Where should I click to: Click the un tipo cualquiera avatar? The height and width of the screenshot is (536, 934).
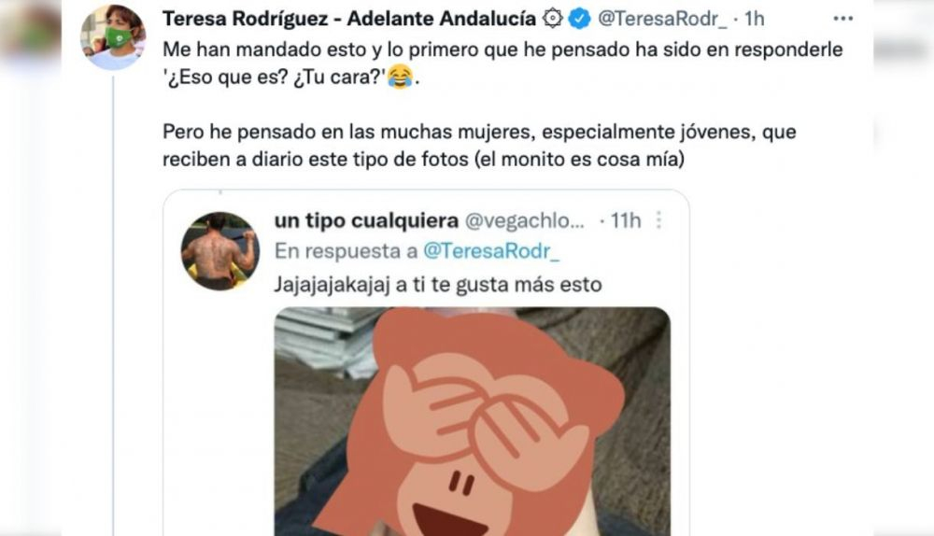pyautogui.click(x=220, y=251)
